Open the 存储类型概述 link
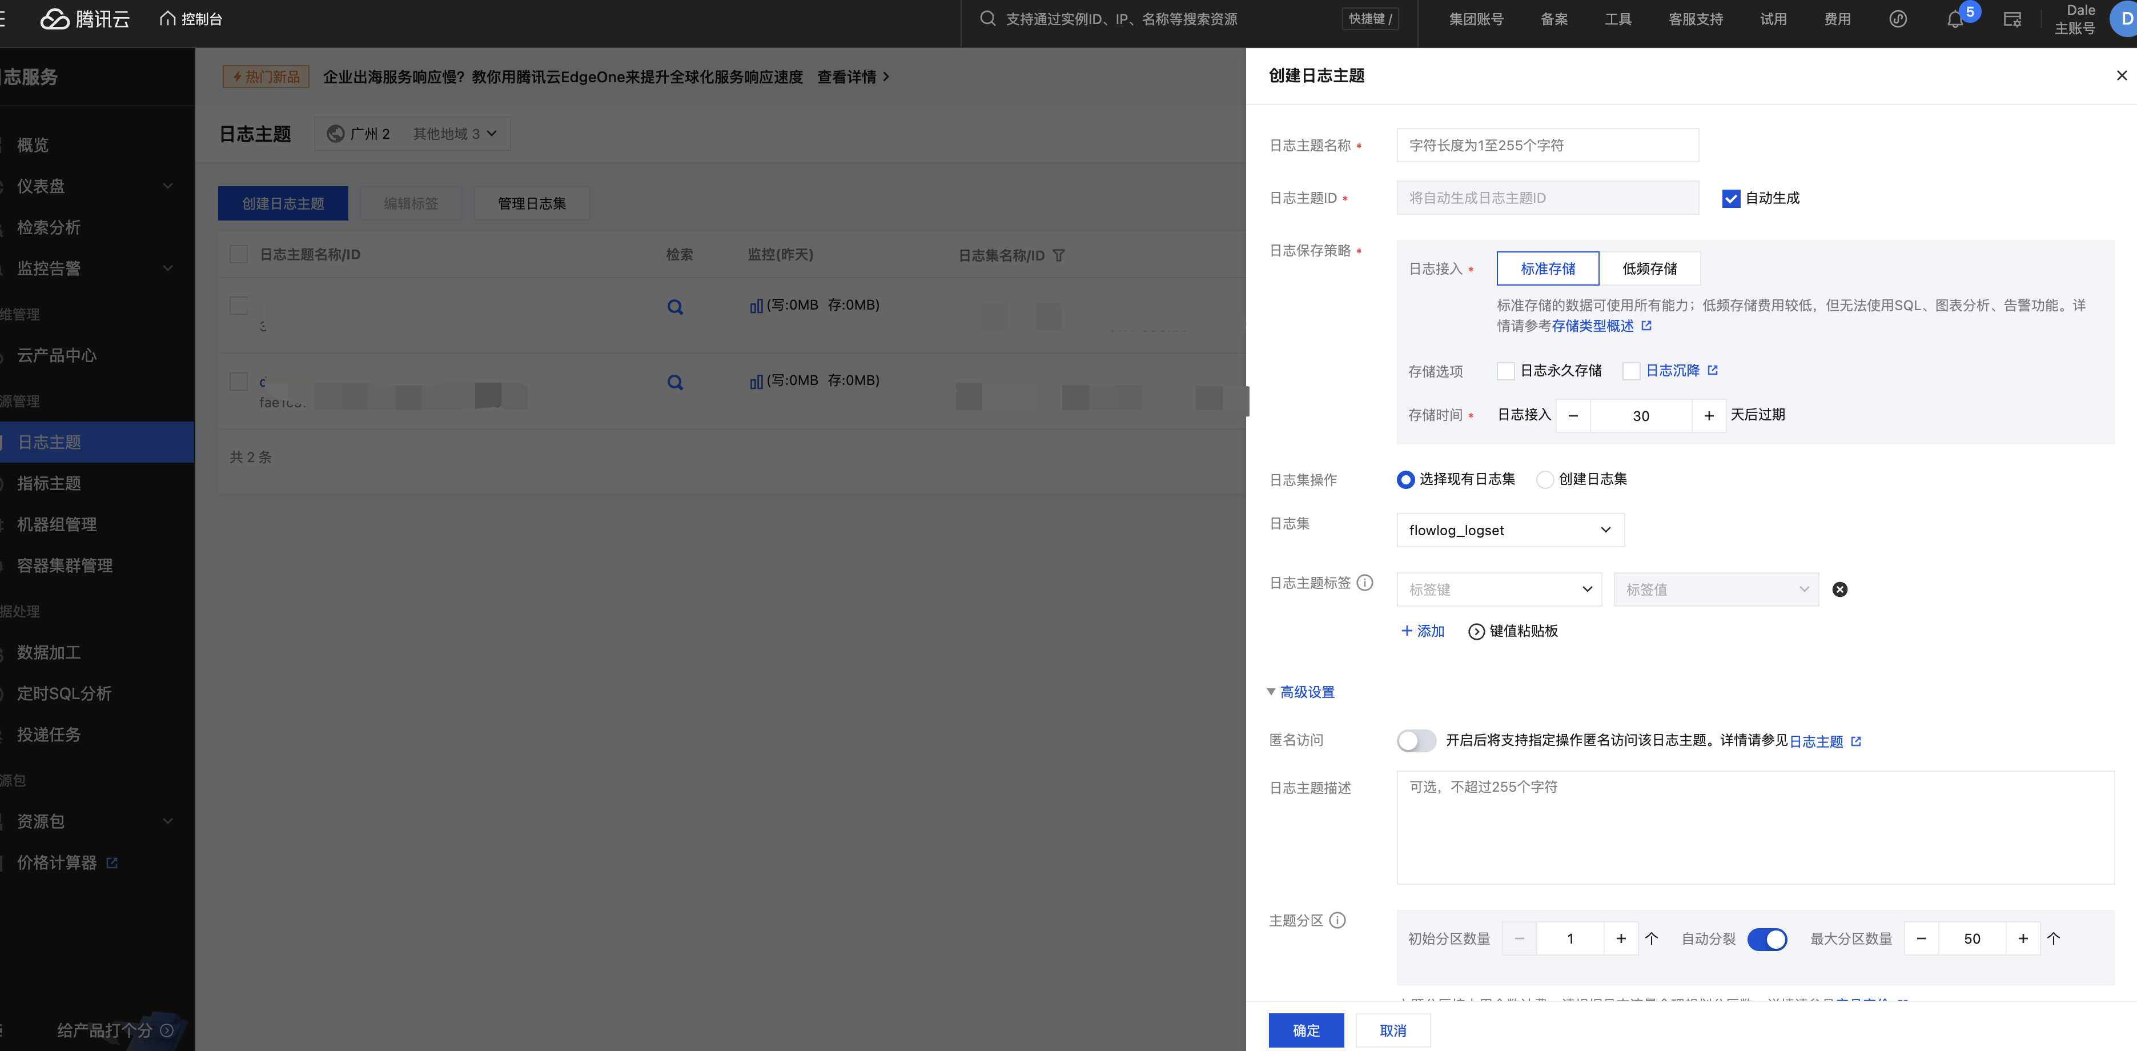Viewport: 2137px width, 1051px height. point(1592,326)
